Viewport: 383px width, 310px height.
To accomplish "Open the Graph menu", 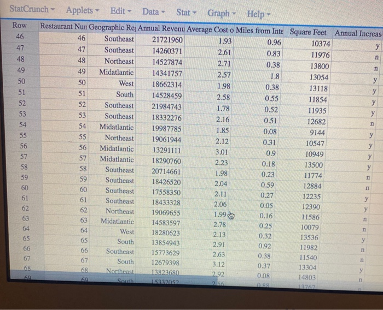I will tap(222, 13).
